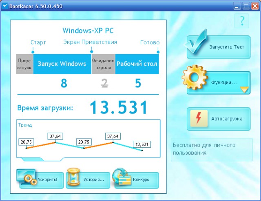Close the BootRacer window
The height and width of the screenshot is (201, 261).
pos(254,6)
